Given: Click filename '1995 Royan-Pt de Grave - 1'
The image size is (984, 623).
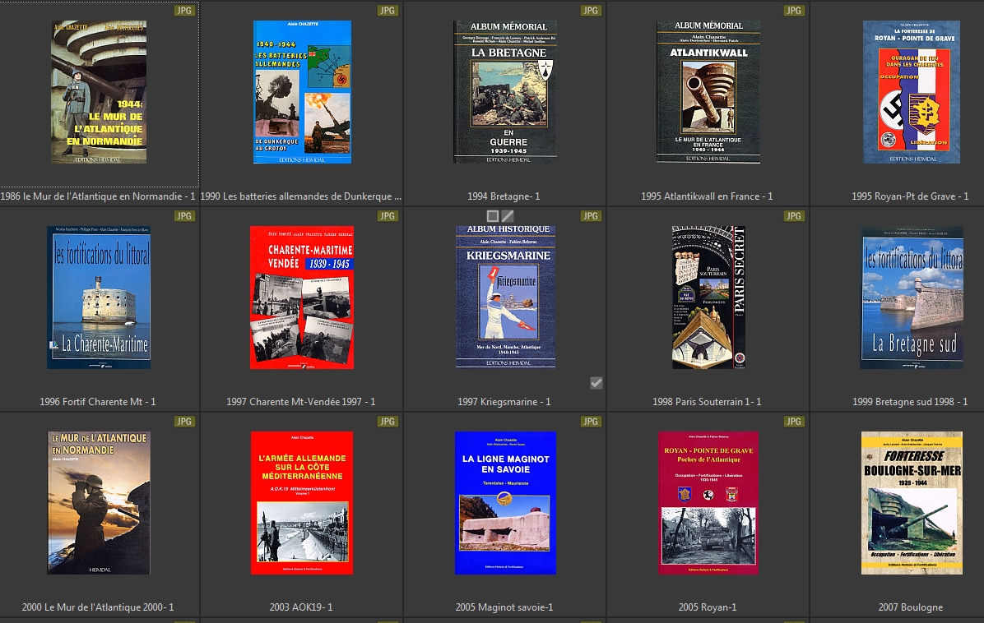Looking at the screenshot, I should (x=910, y=196).
